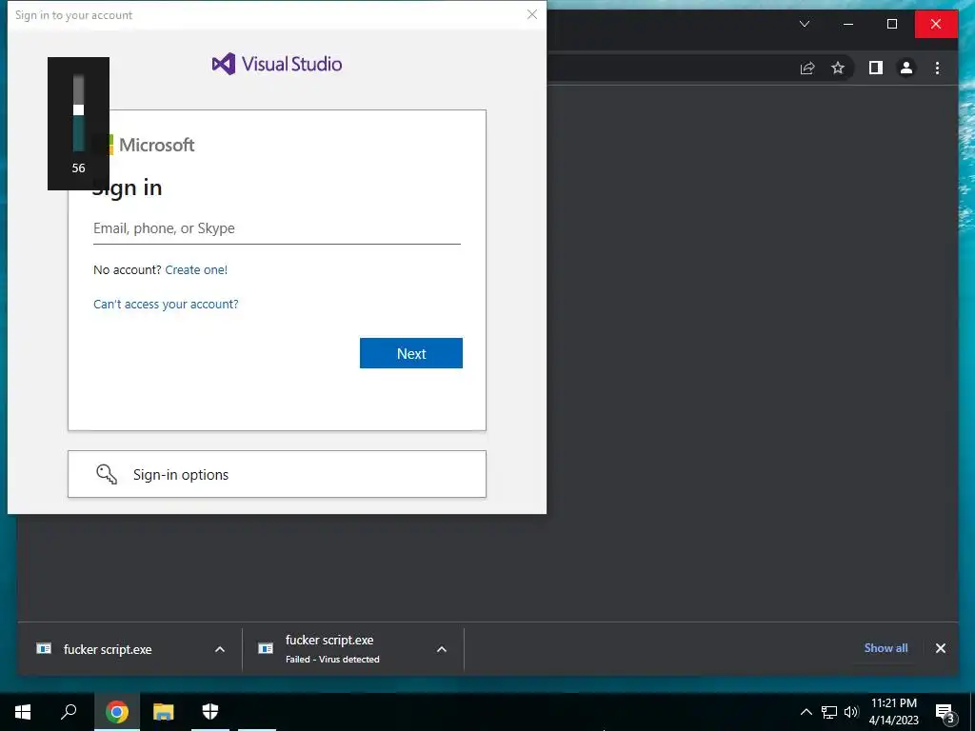This screenshot has width=975, height=731.
Task: Bookmark this page with the star icon
Action: (838, 68)
